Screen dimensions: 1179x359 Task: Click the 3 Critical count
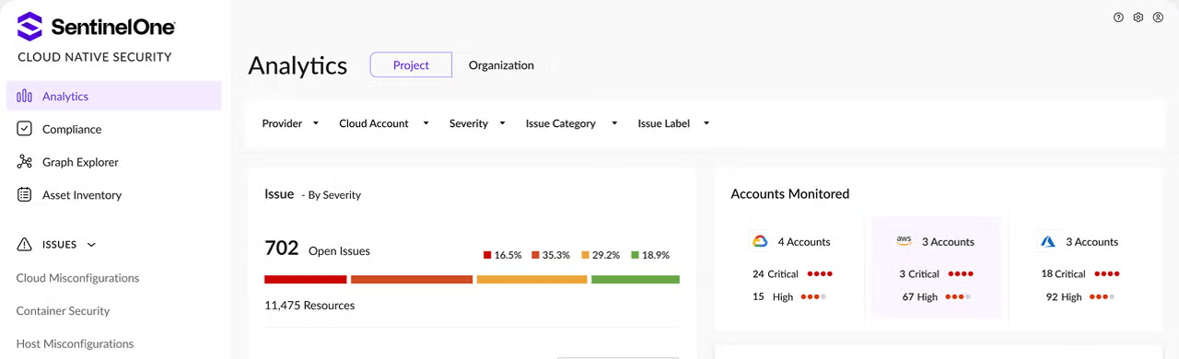(919, 274)
